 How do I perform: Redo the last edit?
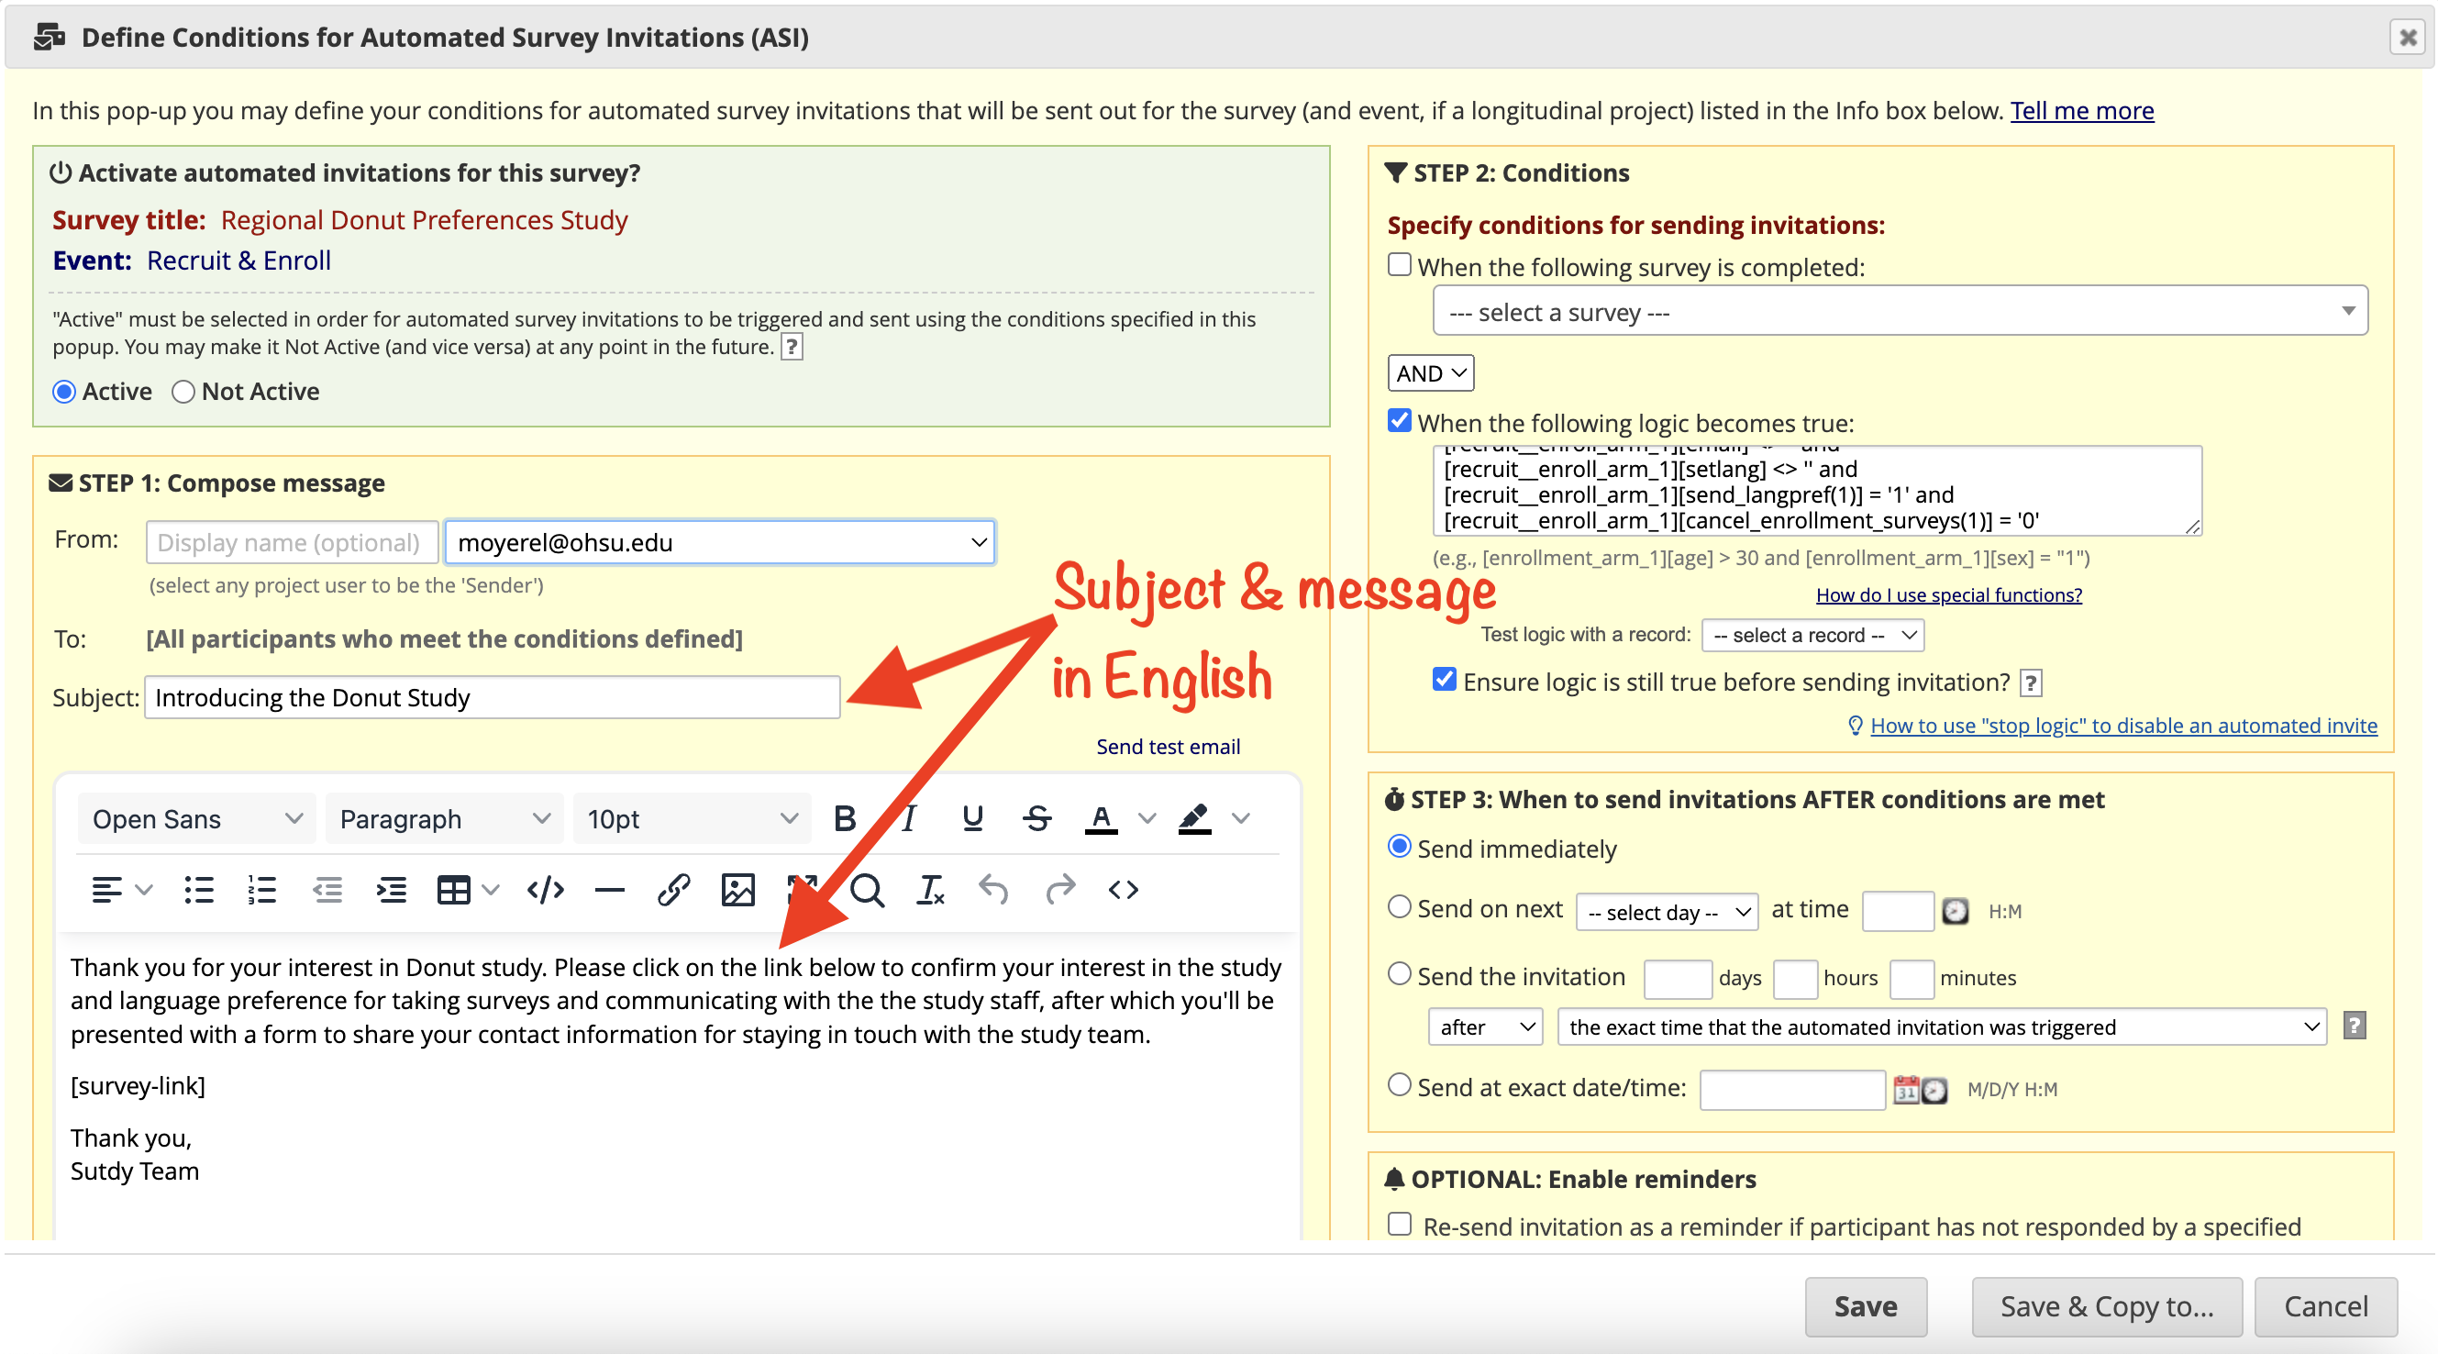(1060, 890)
